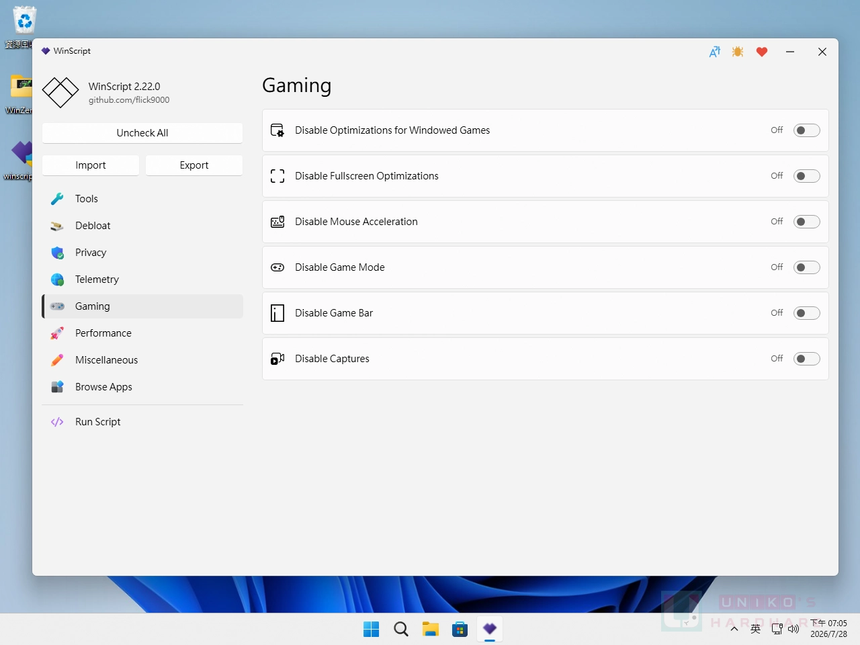Click the eraser icon beside Debloat
Screen dimensions: 860x645
(x=57, y=226)
